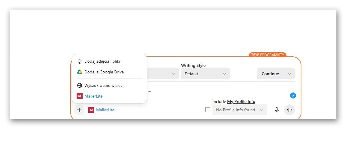
Task: Click the Google Drive logo
Action: tap(80, 72)
